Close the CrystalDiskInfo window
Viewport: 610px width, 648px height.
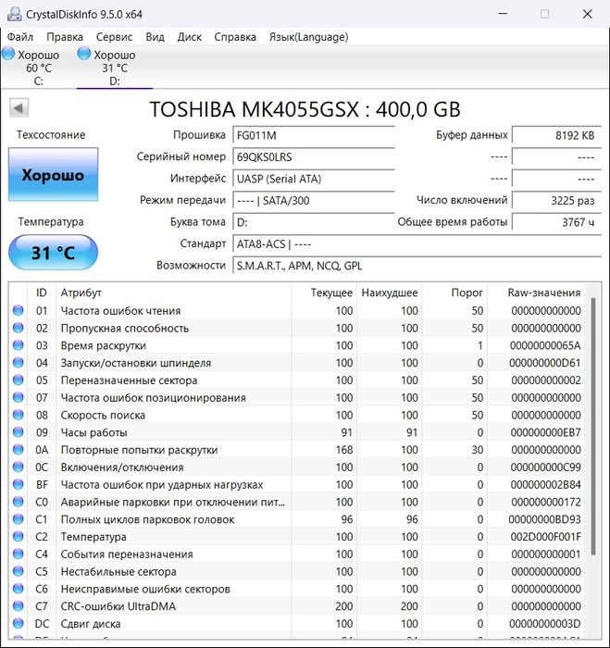point(587,14)
